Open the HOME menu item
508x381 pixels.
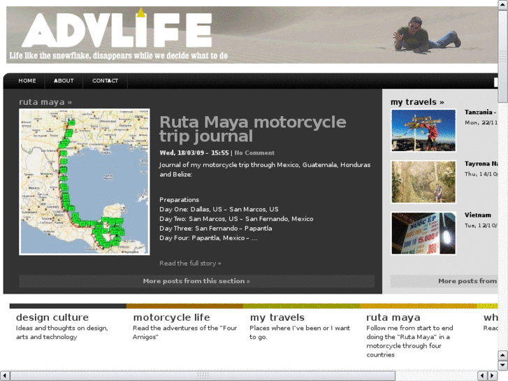27,80
